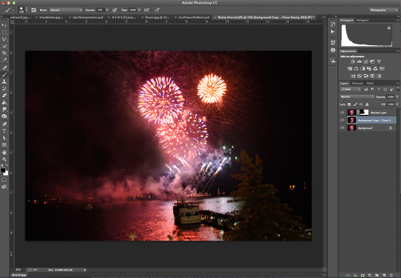Viewport: 401px width, 278px height.
Task: Add a Color Balance adjustment
Action: point(356,69)
